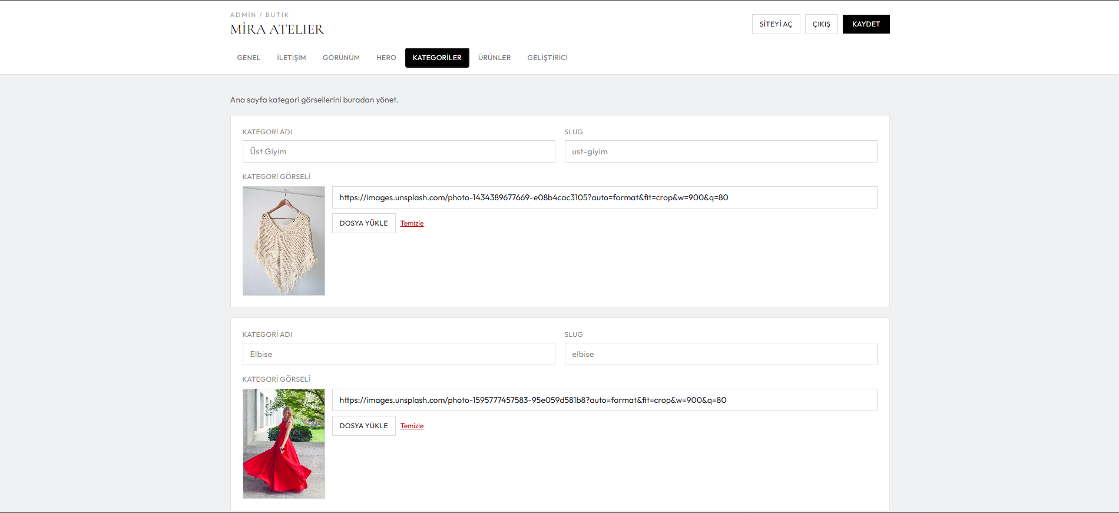Image resolution: width=1119 pixels, height=513 pixels.
Task: Clear the Üst Giyim category image via Temizle
Action: coord(412,223)
